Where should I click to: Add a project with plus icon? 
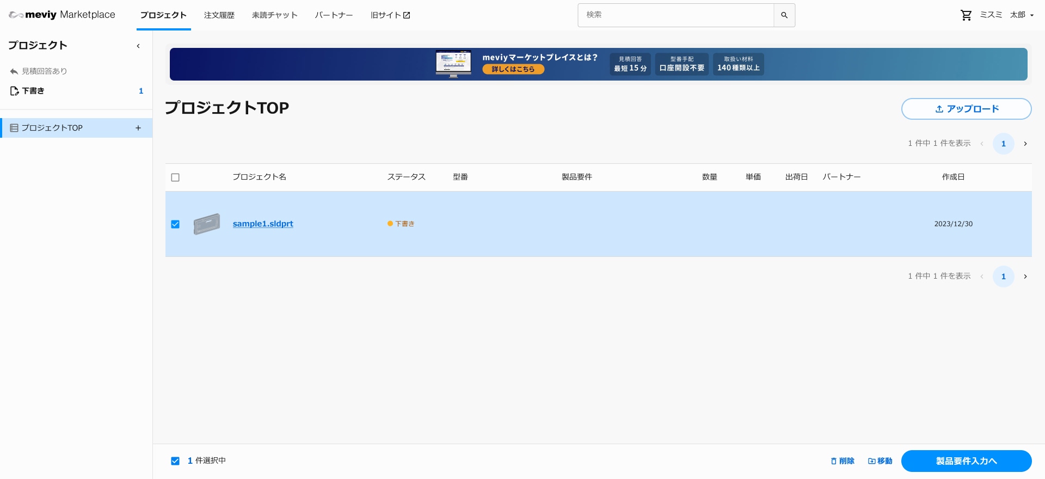coord(138,128)
